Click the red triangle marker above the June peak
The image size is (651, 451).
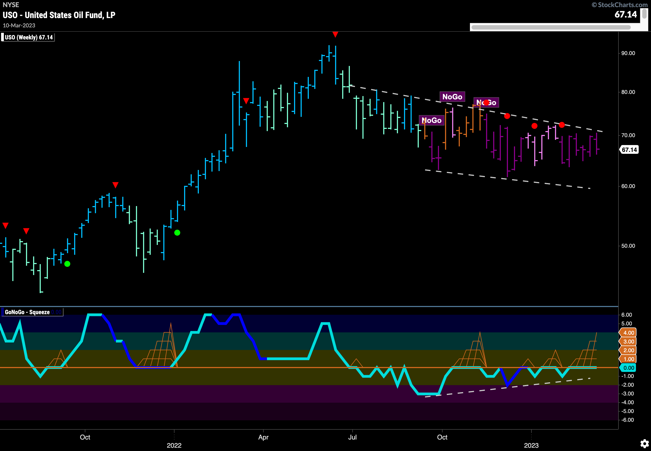click(x=335, y=34)
